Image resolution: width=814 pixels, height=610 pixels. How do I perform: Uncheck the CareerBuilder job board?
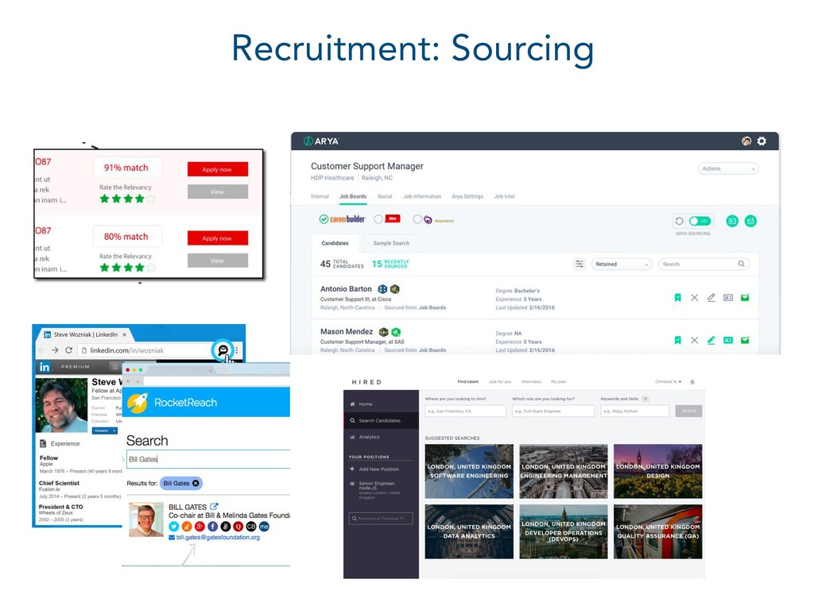[324, 219]
